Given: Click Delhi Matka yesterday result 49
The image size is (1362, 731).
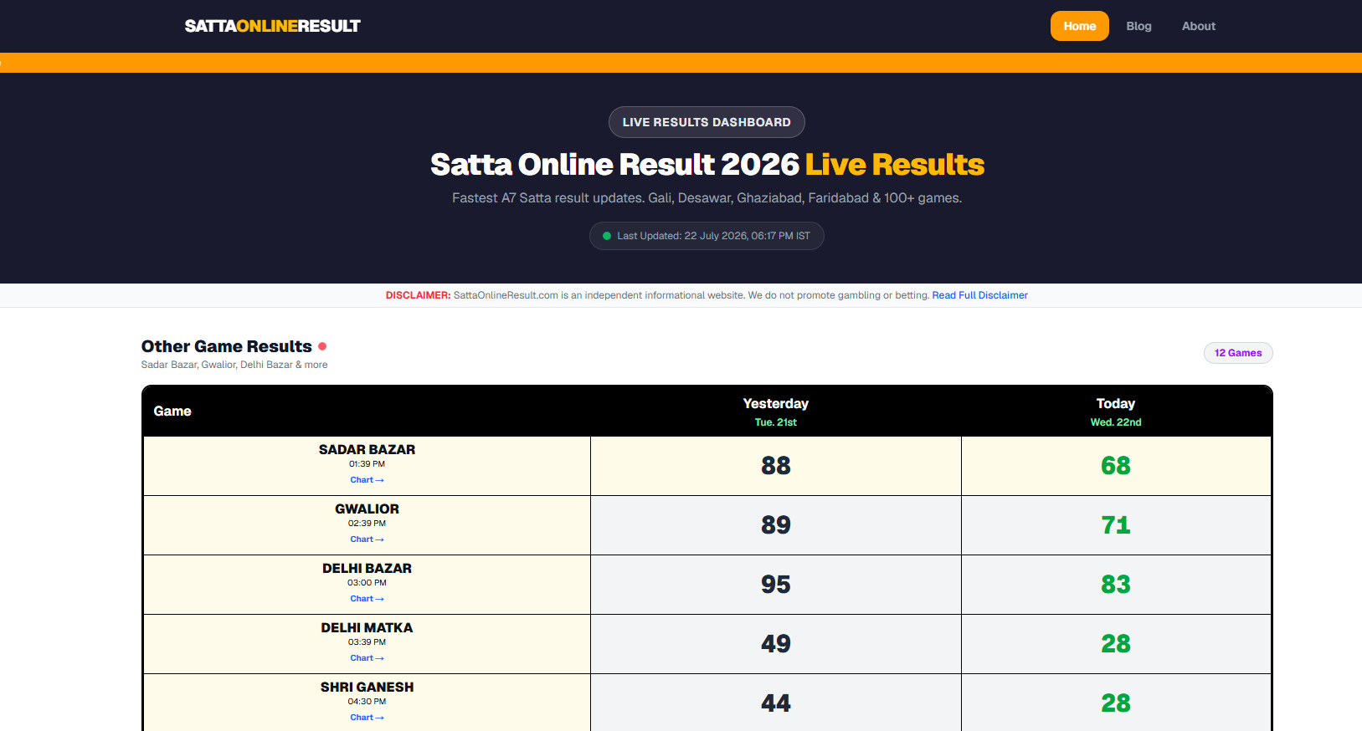Looking at the screenshot, I should (775, 644).
